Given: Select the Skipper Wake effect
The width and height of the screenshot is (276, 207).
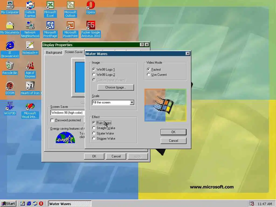Looking at the screenshot, I should pos(104,139).
